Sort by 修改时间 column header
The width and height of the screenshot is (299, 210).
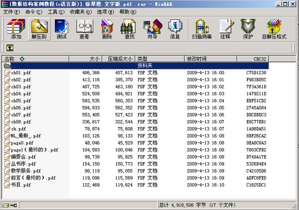(x=211, y=59)
